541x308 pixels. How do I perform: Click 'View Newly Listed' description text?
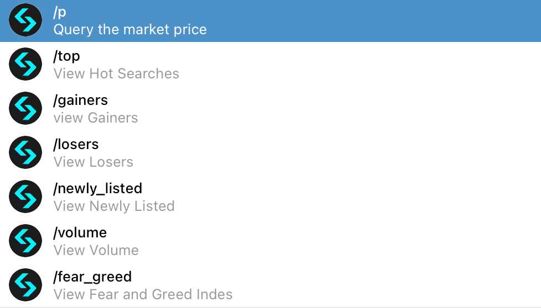coord(114,206)
